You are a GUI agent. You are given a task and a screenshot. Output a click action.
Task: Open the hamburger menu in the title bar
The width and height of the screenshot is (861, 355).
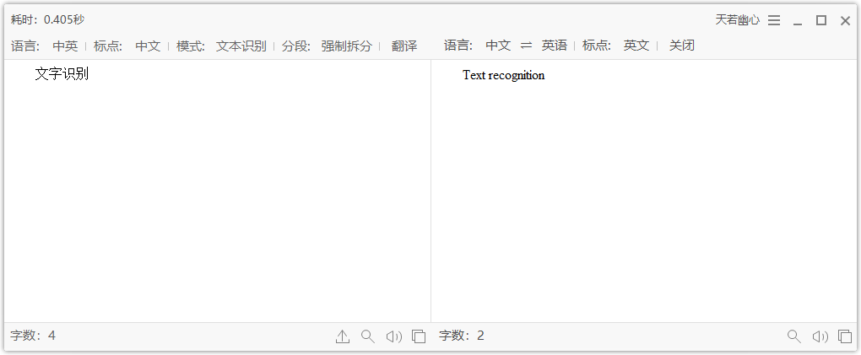774,20
